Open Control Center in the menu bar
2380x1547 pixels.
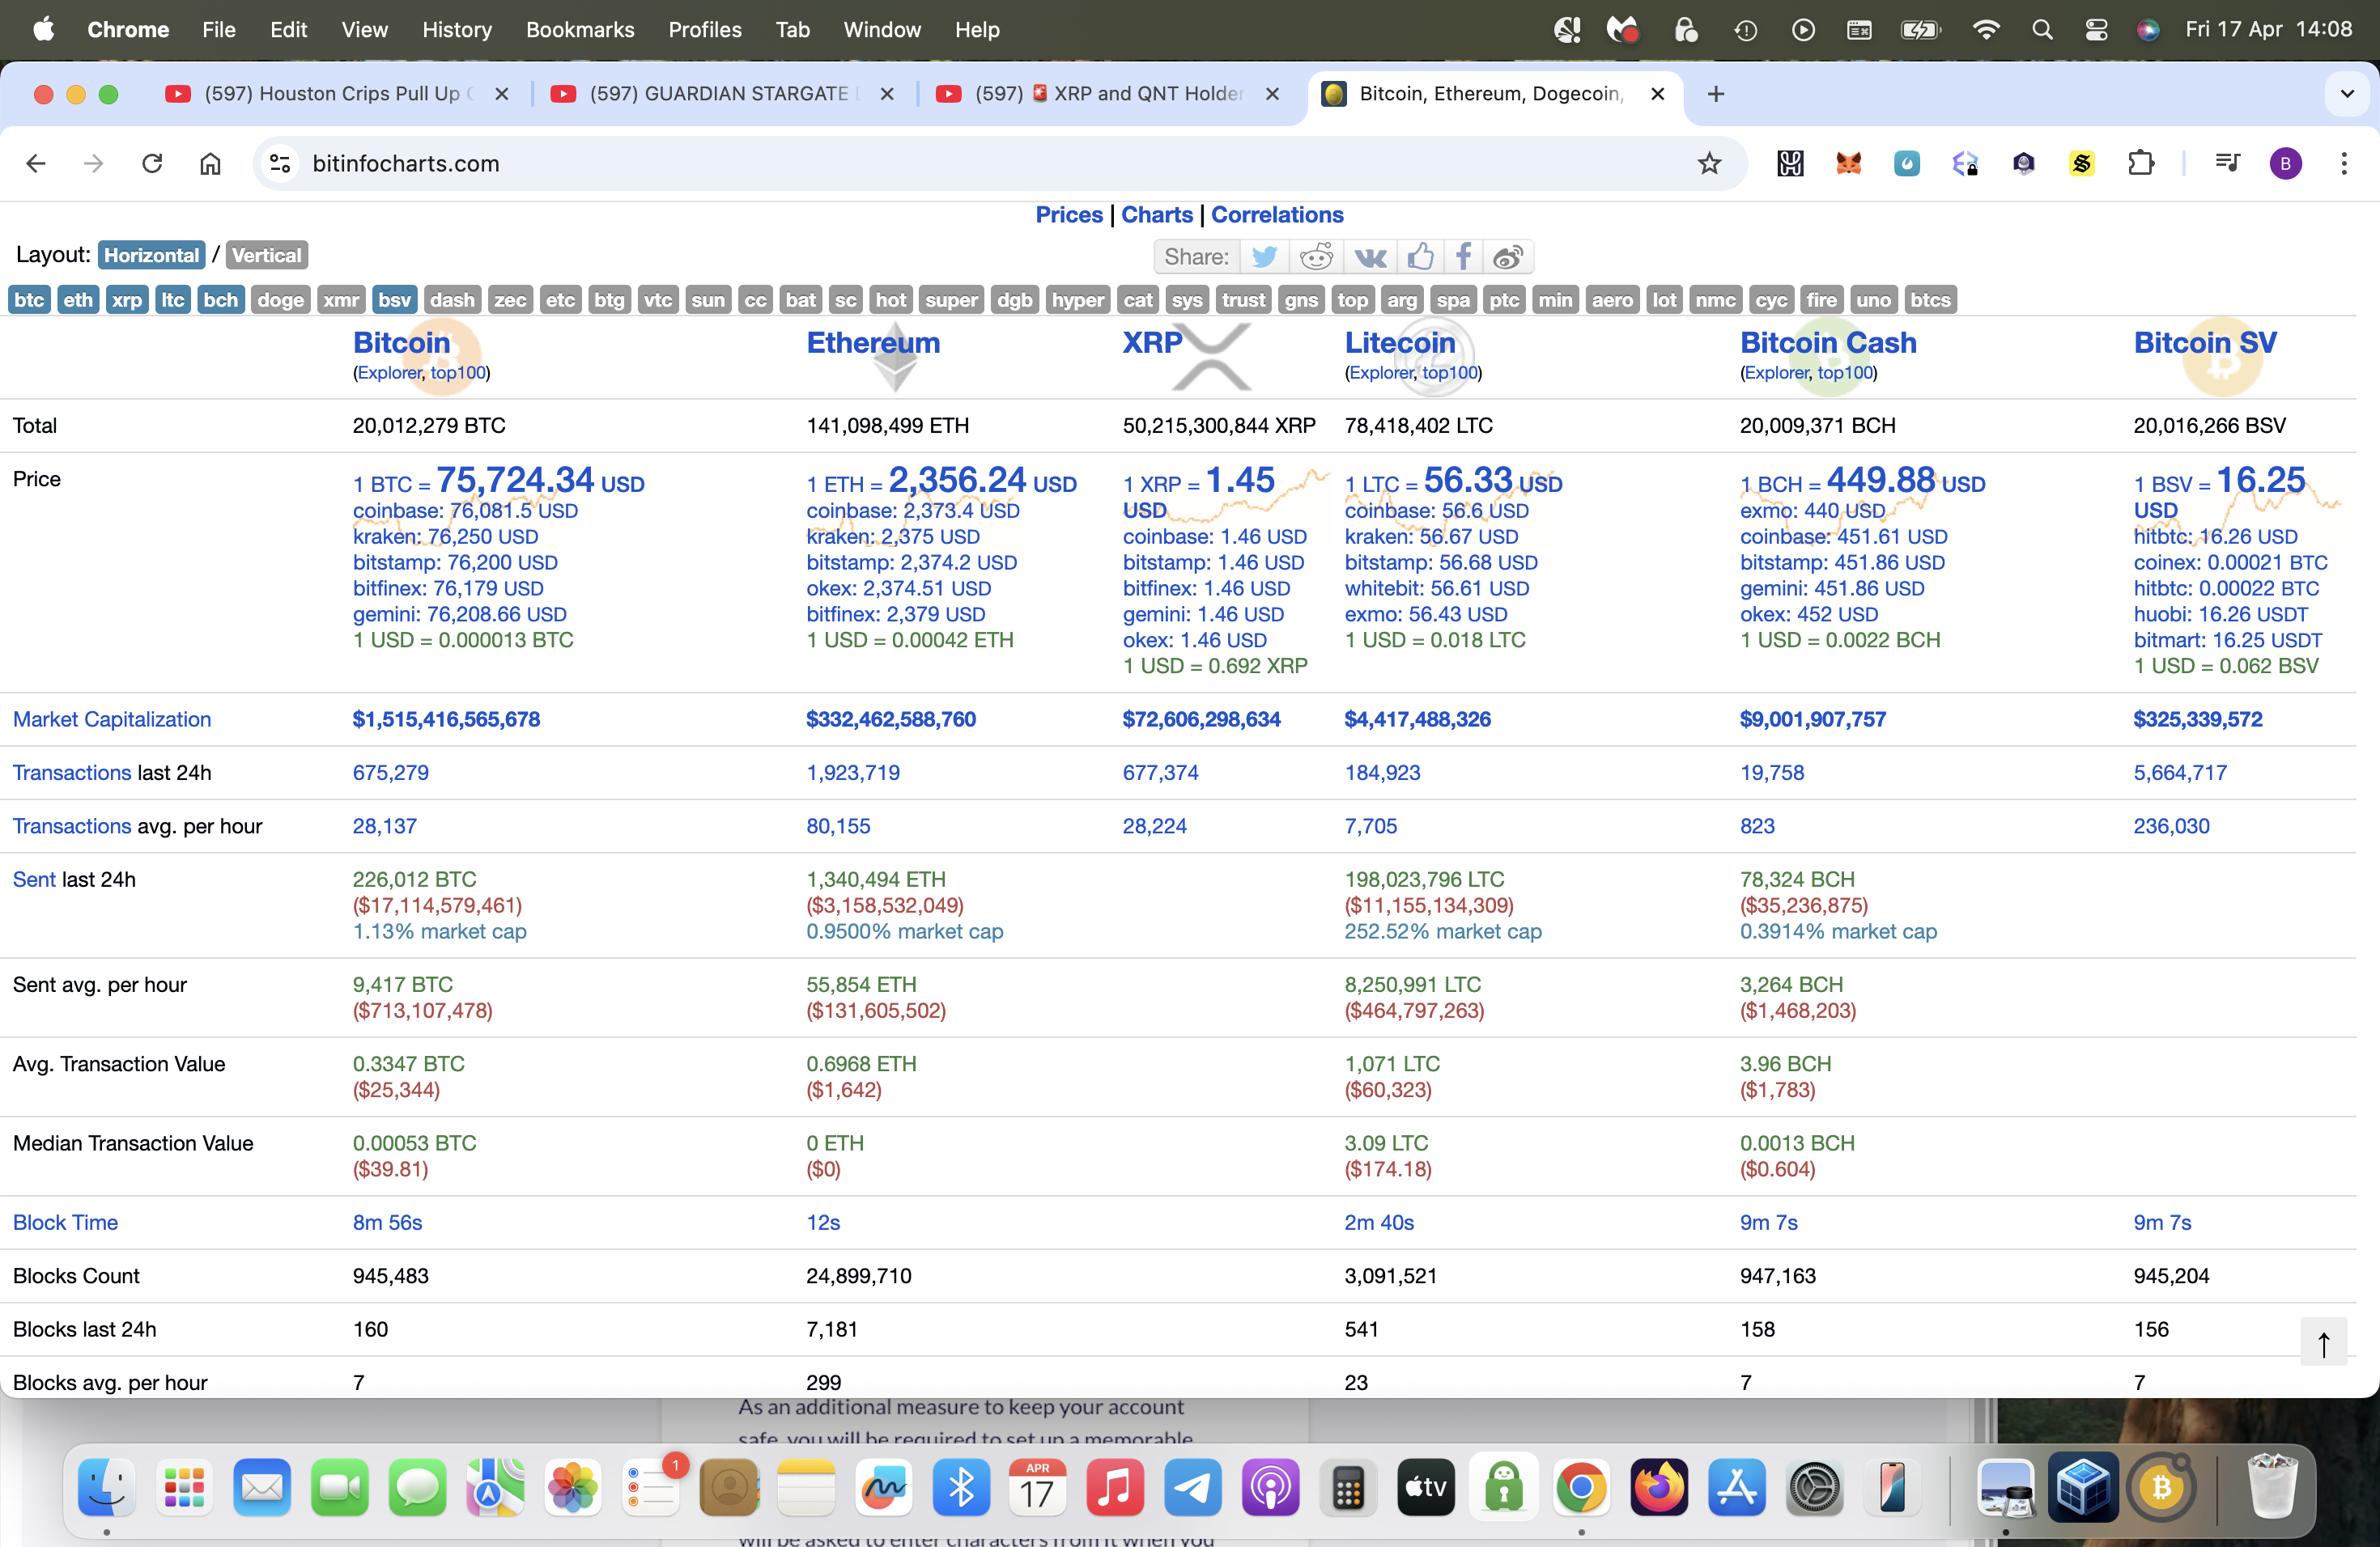(2096, 30)
